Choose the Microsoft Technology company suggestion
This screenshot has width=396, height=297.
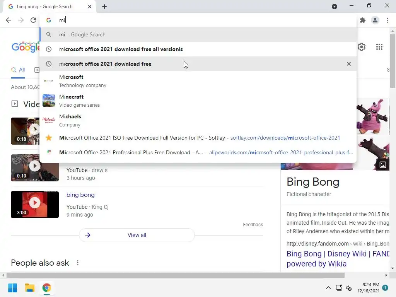198,81
